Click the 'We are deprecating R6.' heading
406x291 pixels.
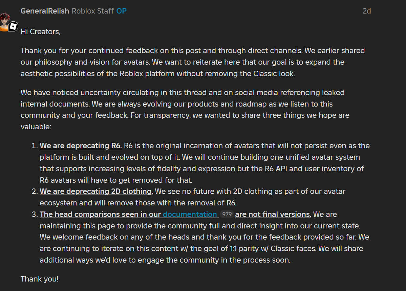pos(81,146)
